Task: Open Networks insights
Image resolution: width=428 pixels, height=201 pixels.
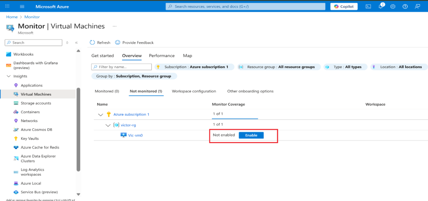Action: [29, 120]
